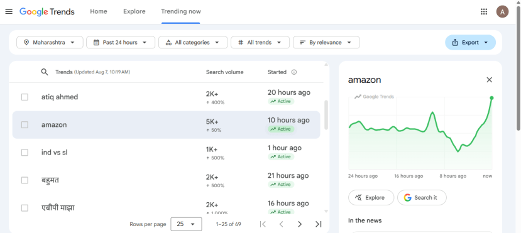Click the Started column header
Image resolution: width=521 pixels, height=233 pixels.
pos(277,72)
